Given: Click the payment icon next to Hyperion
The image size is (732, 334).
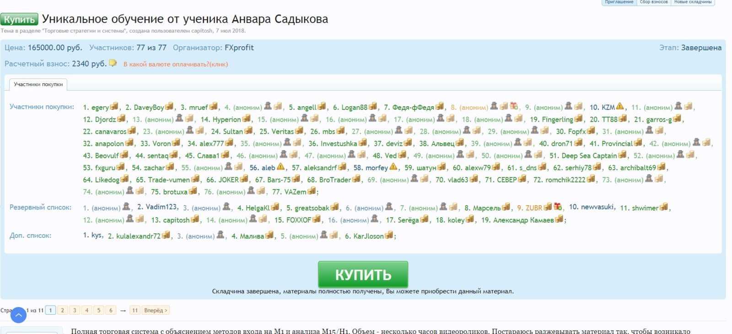Looking at the screenshot, I should point(246,119).
